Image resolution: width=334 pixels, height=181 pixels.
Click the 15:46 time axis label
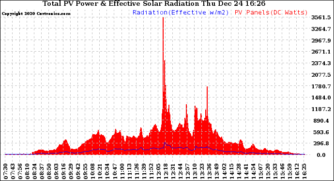point(283,171)
